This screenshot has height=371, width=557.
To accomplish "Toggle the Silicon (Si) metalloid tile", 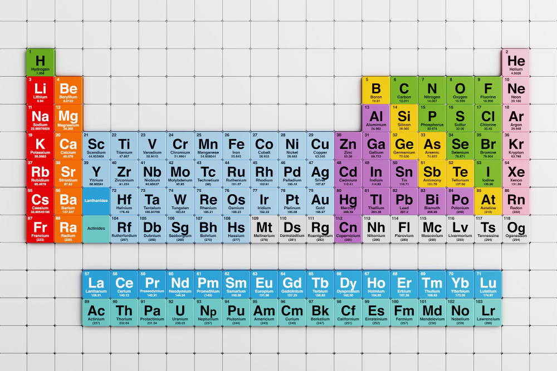I will click(404, 117).
